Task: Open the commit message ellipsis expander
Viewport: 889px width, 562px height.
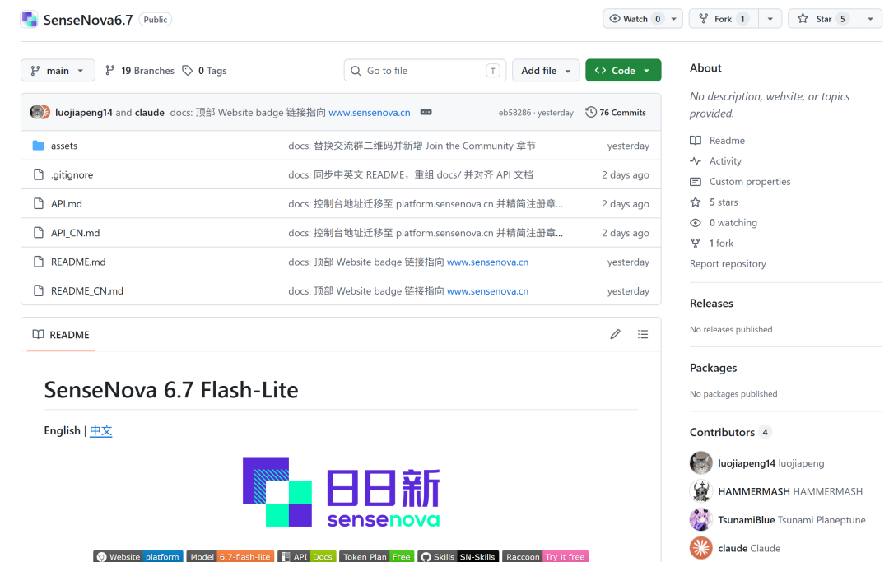Action: click(426, 112)
